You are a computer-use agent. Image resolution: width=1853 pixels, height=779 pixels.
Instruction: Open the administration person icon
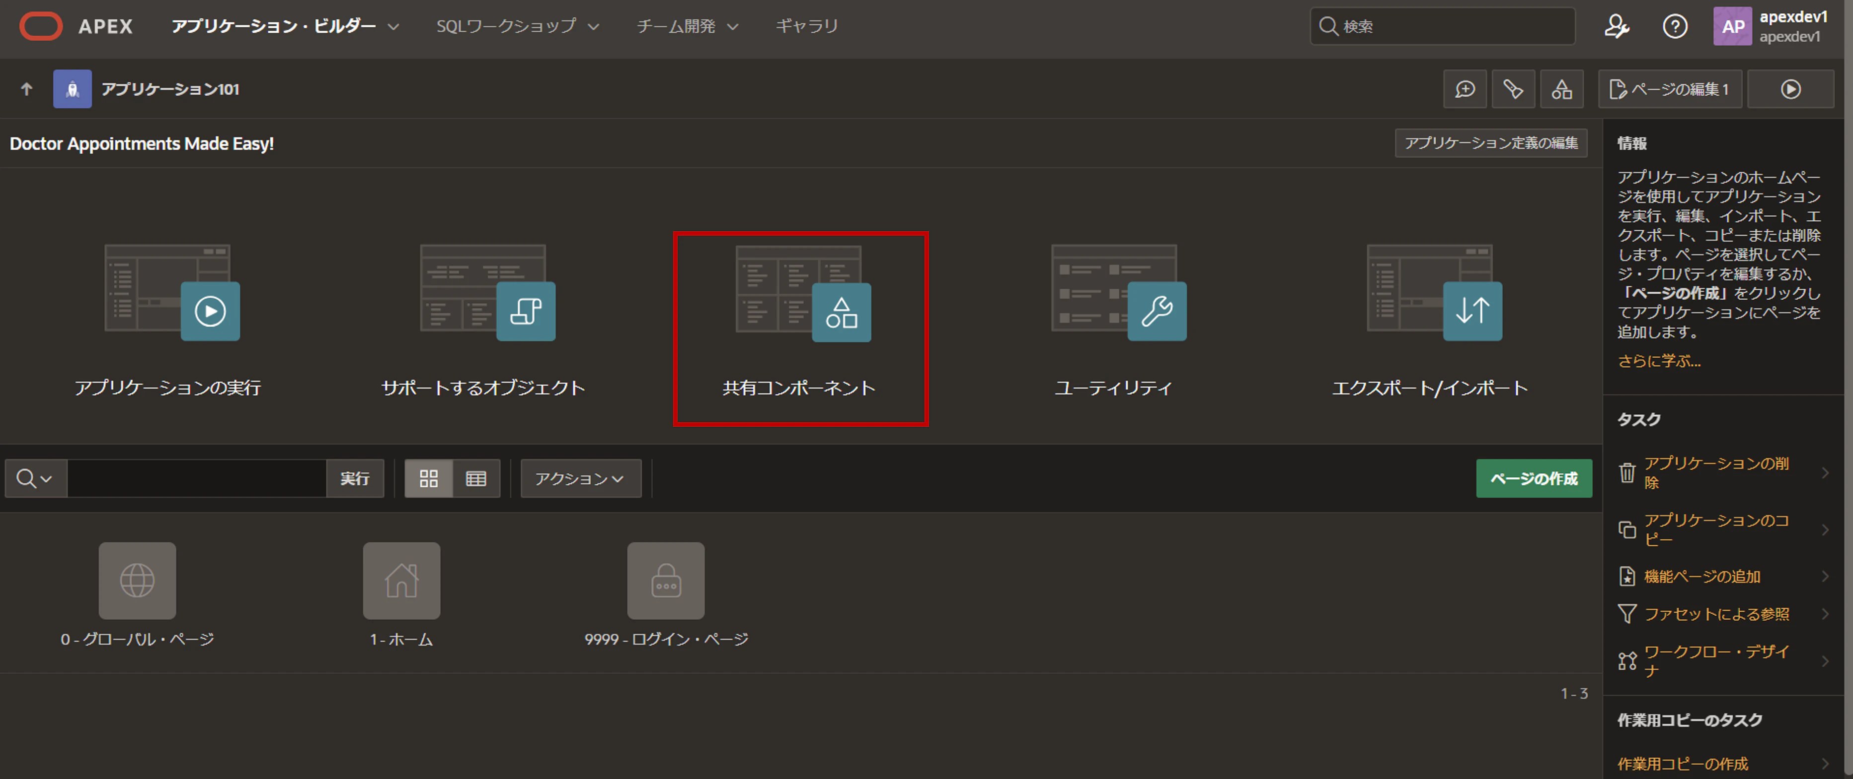pos(1618,26)
